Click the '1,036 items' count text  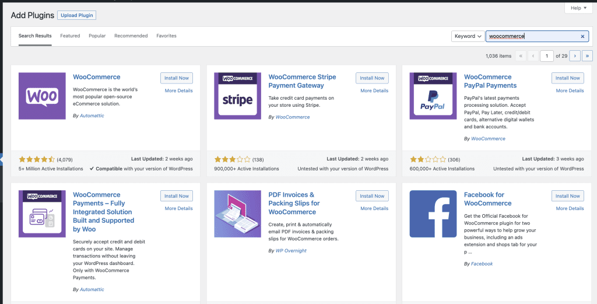pos(498,56)
